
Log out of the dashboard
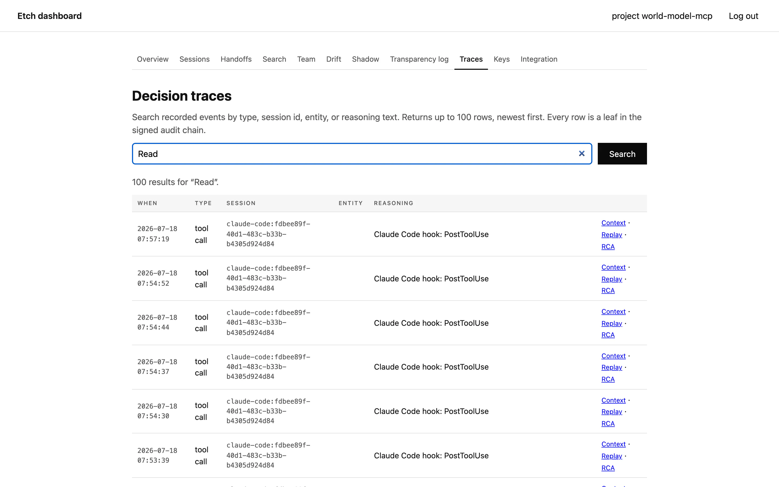click(x=743, y=16)
